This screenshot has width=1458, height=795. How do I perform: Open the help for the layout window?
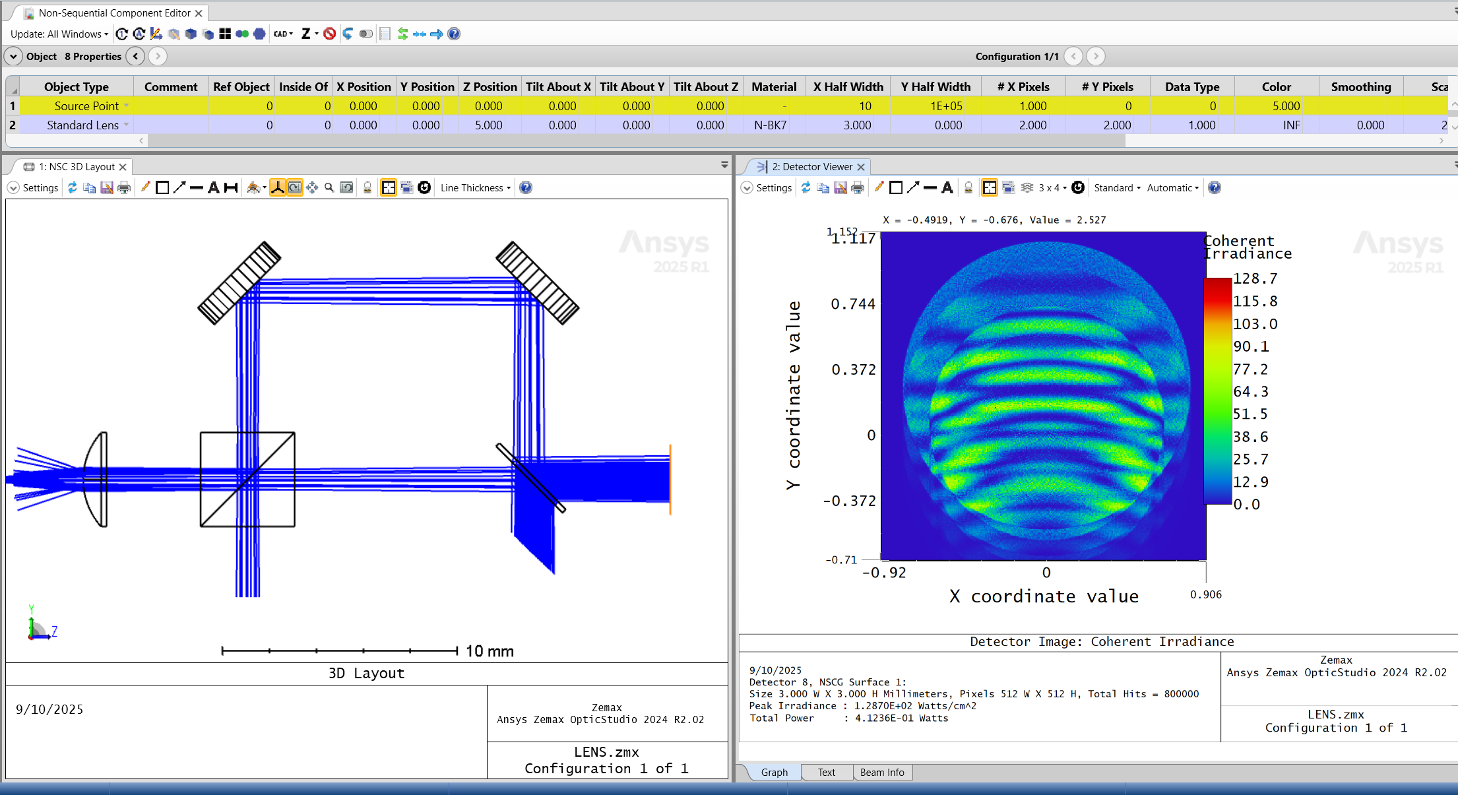click(x=525, y=187)
